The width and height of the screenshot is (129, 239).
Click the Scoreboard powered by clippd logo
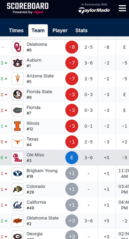(27, 8)
